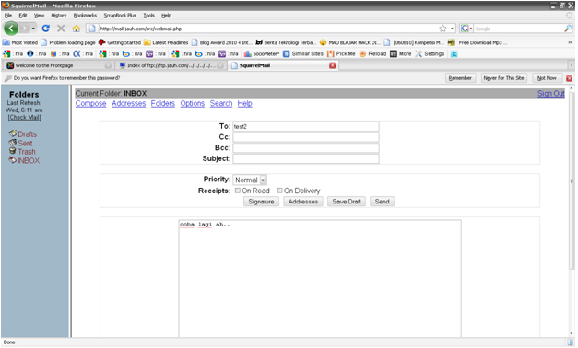578x348 pixels.
Task: Open the Options link
Action: (192, 104)
